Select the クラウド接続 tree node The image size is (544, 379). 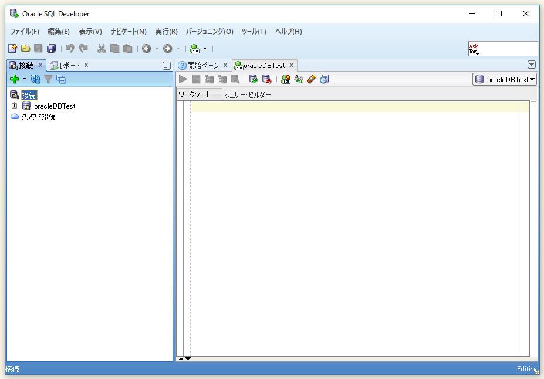tap(38, 117)
